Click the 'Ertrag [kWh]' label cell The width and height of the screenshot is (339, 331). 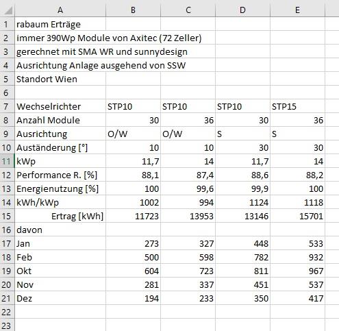60,216
